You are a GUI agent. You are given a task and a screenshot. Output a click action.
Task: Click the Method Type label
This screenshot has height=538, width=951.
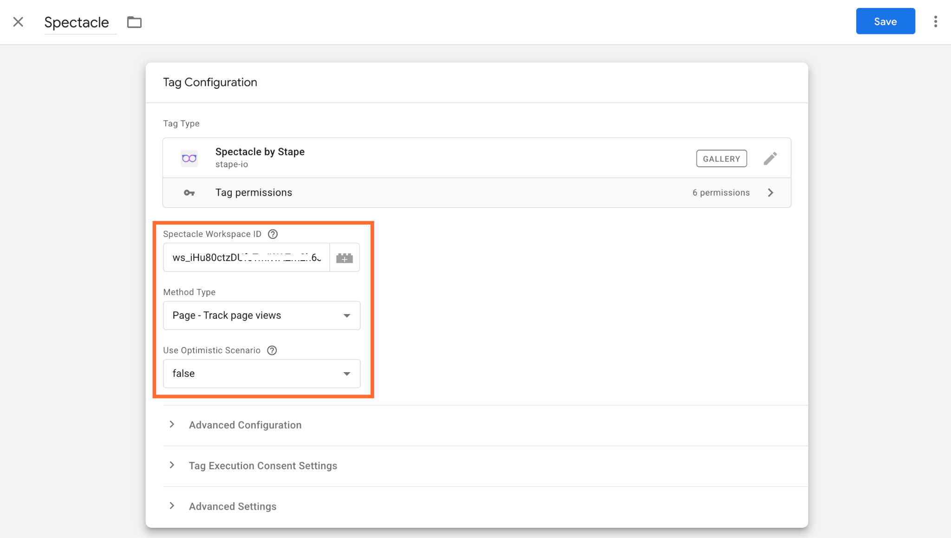189,292
